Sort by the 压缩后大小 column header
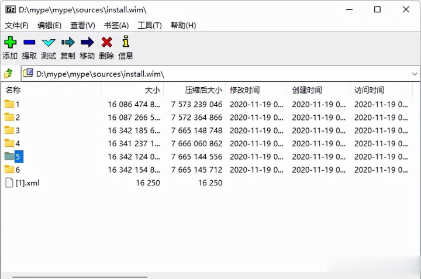The height and width of the screenshot is (279, 421). click(x=194, y=90)
